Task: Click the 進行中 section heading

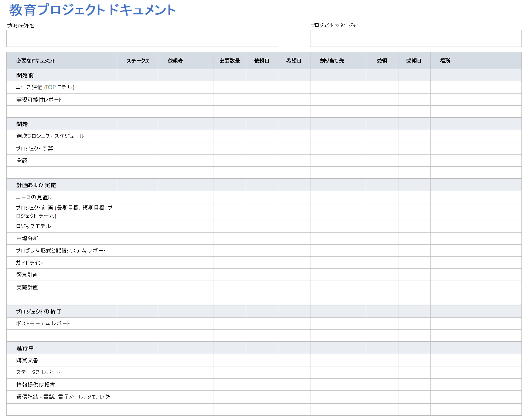Action: coord(25,348)
